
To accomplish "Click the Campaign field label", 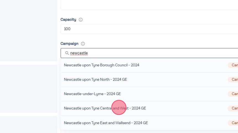I will click(x=69, y=44).
